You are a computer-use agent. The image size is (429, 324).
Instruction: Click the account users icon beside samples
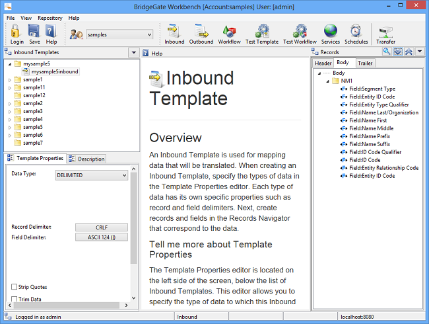[x=76, y=34]
